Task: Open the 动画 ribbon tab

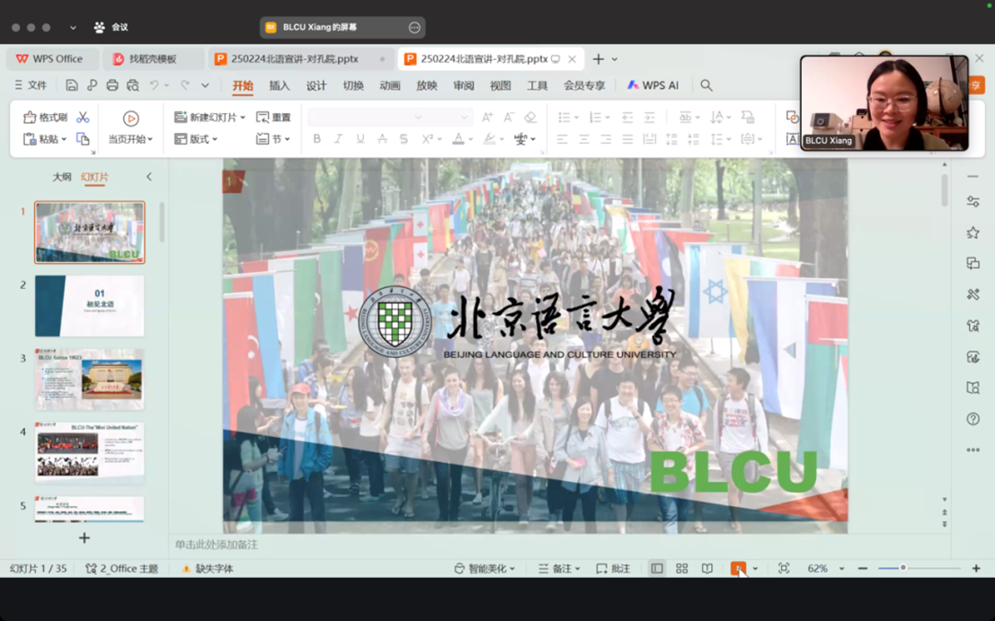Action: pyautogui.click(x=389, y=85)
